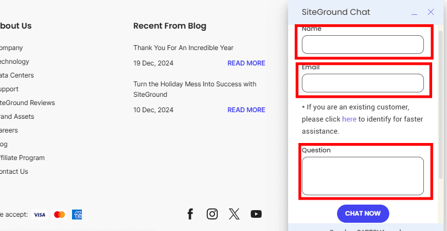Click the Mastercard payment icon

tap(59, 215)
